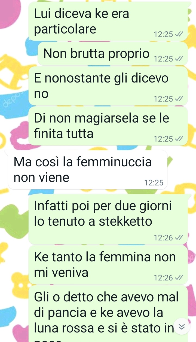Select message "Infatti poi per due giorni"
196x342 pixels.
pyautogui.click(x=108, y=219)
